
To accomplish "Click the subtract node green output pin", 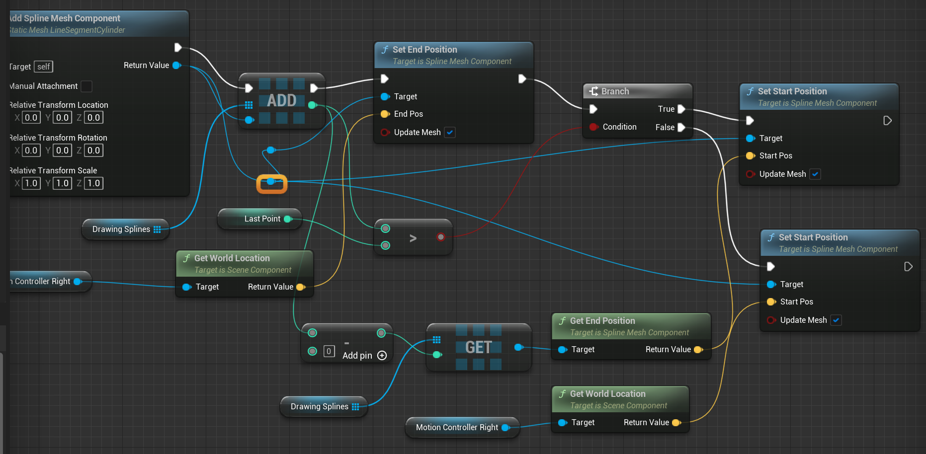I will pos(381,333).
